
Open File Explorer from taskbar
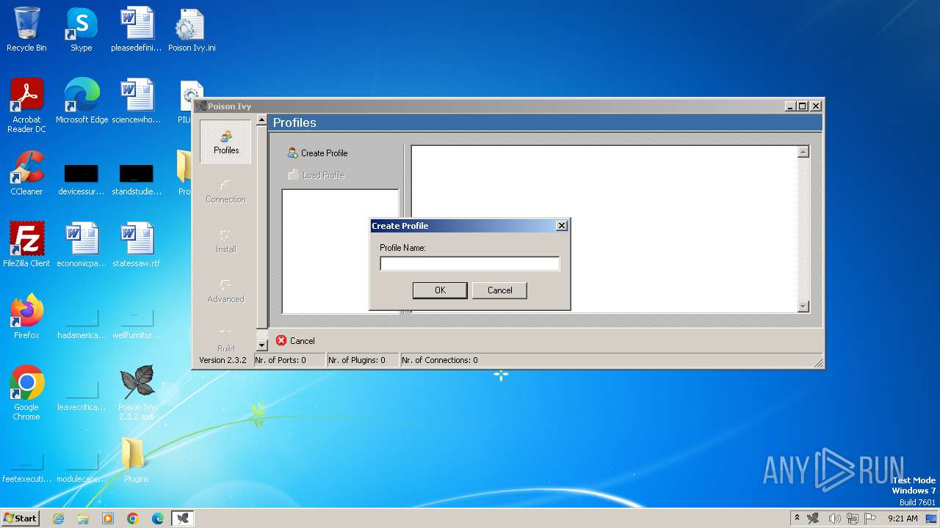(83, 518)
